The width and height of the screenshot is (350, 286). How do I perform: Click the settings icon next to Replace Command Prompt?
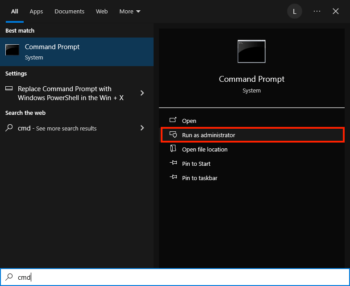tap(9, 89)
